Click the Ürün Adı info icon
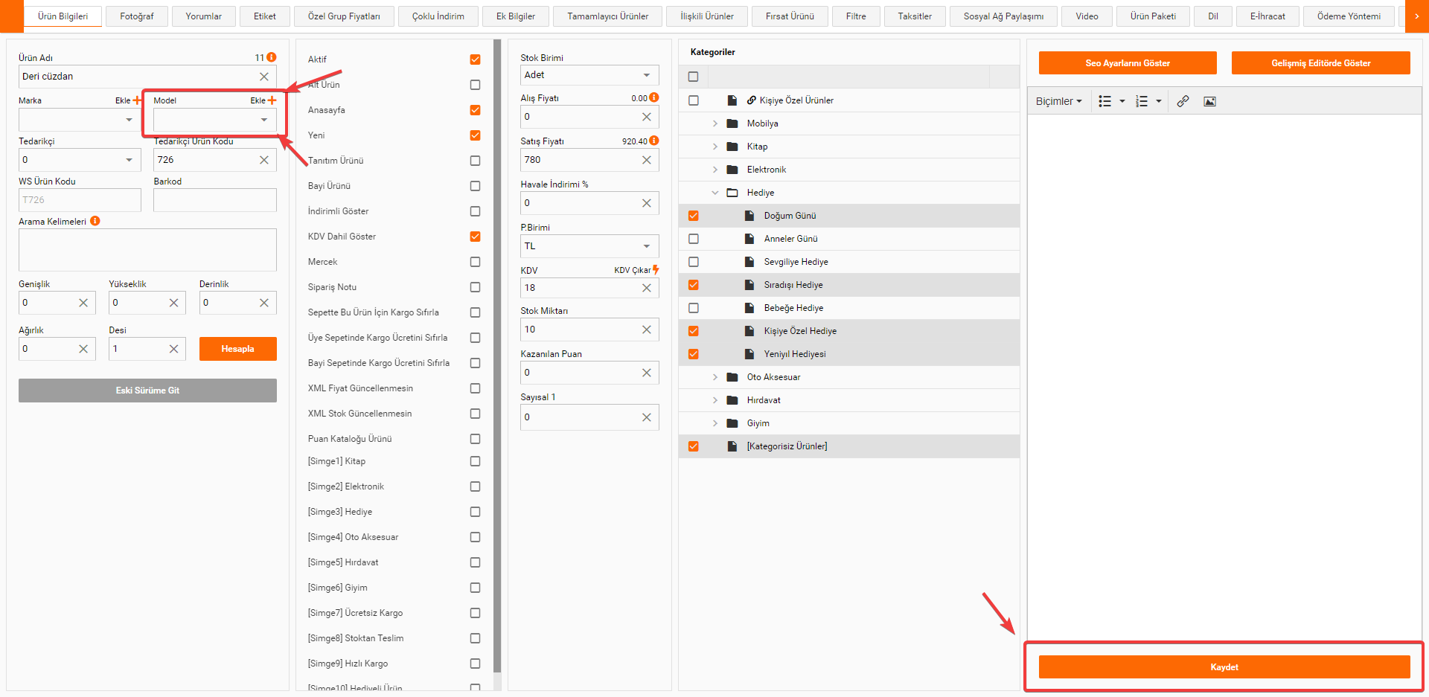Screen dimensions: 1429x697 [272, 57]
